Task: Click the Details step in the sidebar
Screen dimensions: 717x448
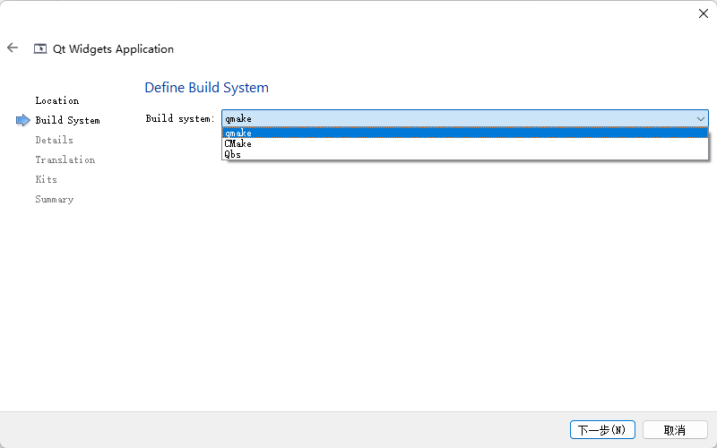Action: click(x=54, y=140)
